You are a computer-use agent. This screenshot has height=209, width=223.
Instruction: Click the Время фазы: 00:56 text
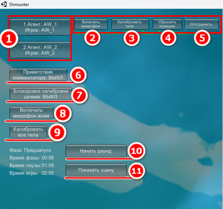coord(32,158)
